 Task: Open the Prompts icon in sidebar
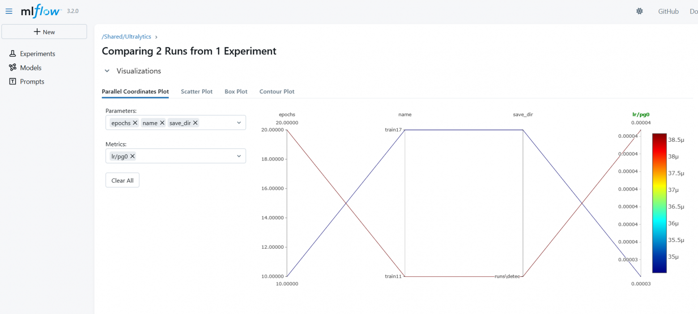[x=13, y=82]
